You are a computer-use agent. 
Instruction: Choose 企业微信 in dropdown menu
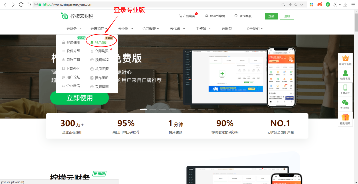click(x=71, y=86)
